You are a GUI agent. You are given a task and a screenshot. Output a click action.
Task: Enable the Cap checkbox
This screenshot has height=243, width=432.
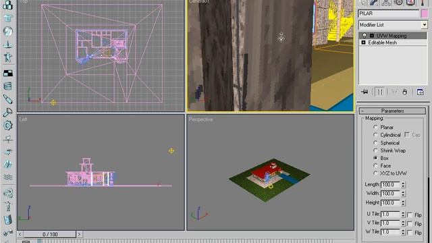(407, 134)
